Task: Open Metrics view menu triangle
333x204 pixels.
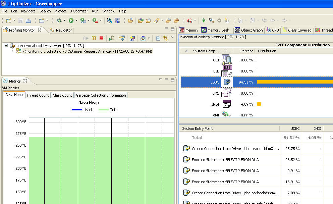Action: [x=160, y=79]
